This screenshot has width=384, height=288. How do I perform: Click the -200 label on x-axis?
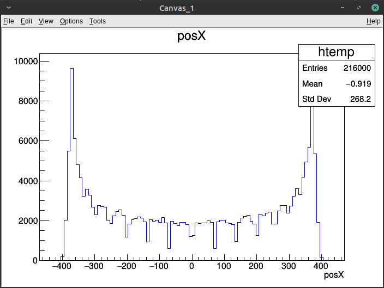pyautogui.click(x=127, y=266)
